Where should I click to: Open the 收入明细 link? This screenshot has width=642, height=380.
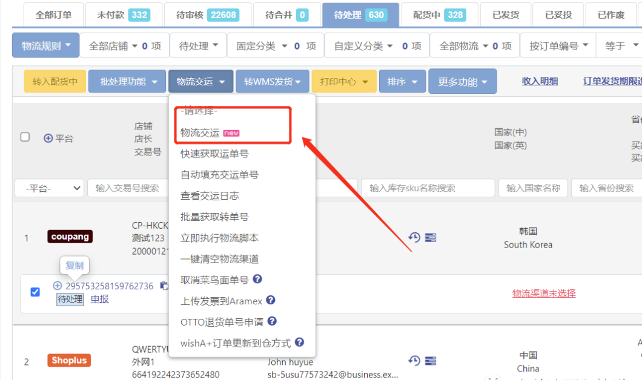pos(540,81)
